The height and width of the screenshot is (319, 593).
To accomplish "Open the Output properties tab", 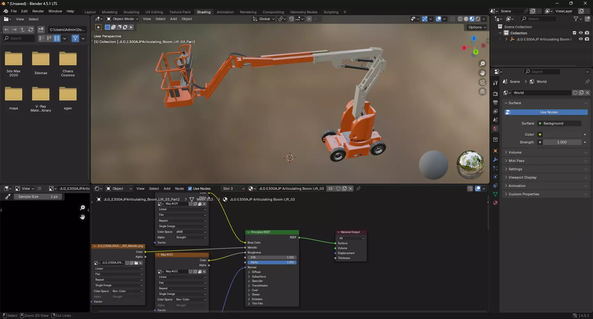I will 495,102.
